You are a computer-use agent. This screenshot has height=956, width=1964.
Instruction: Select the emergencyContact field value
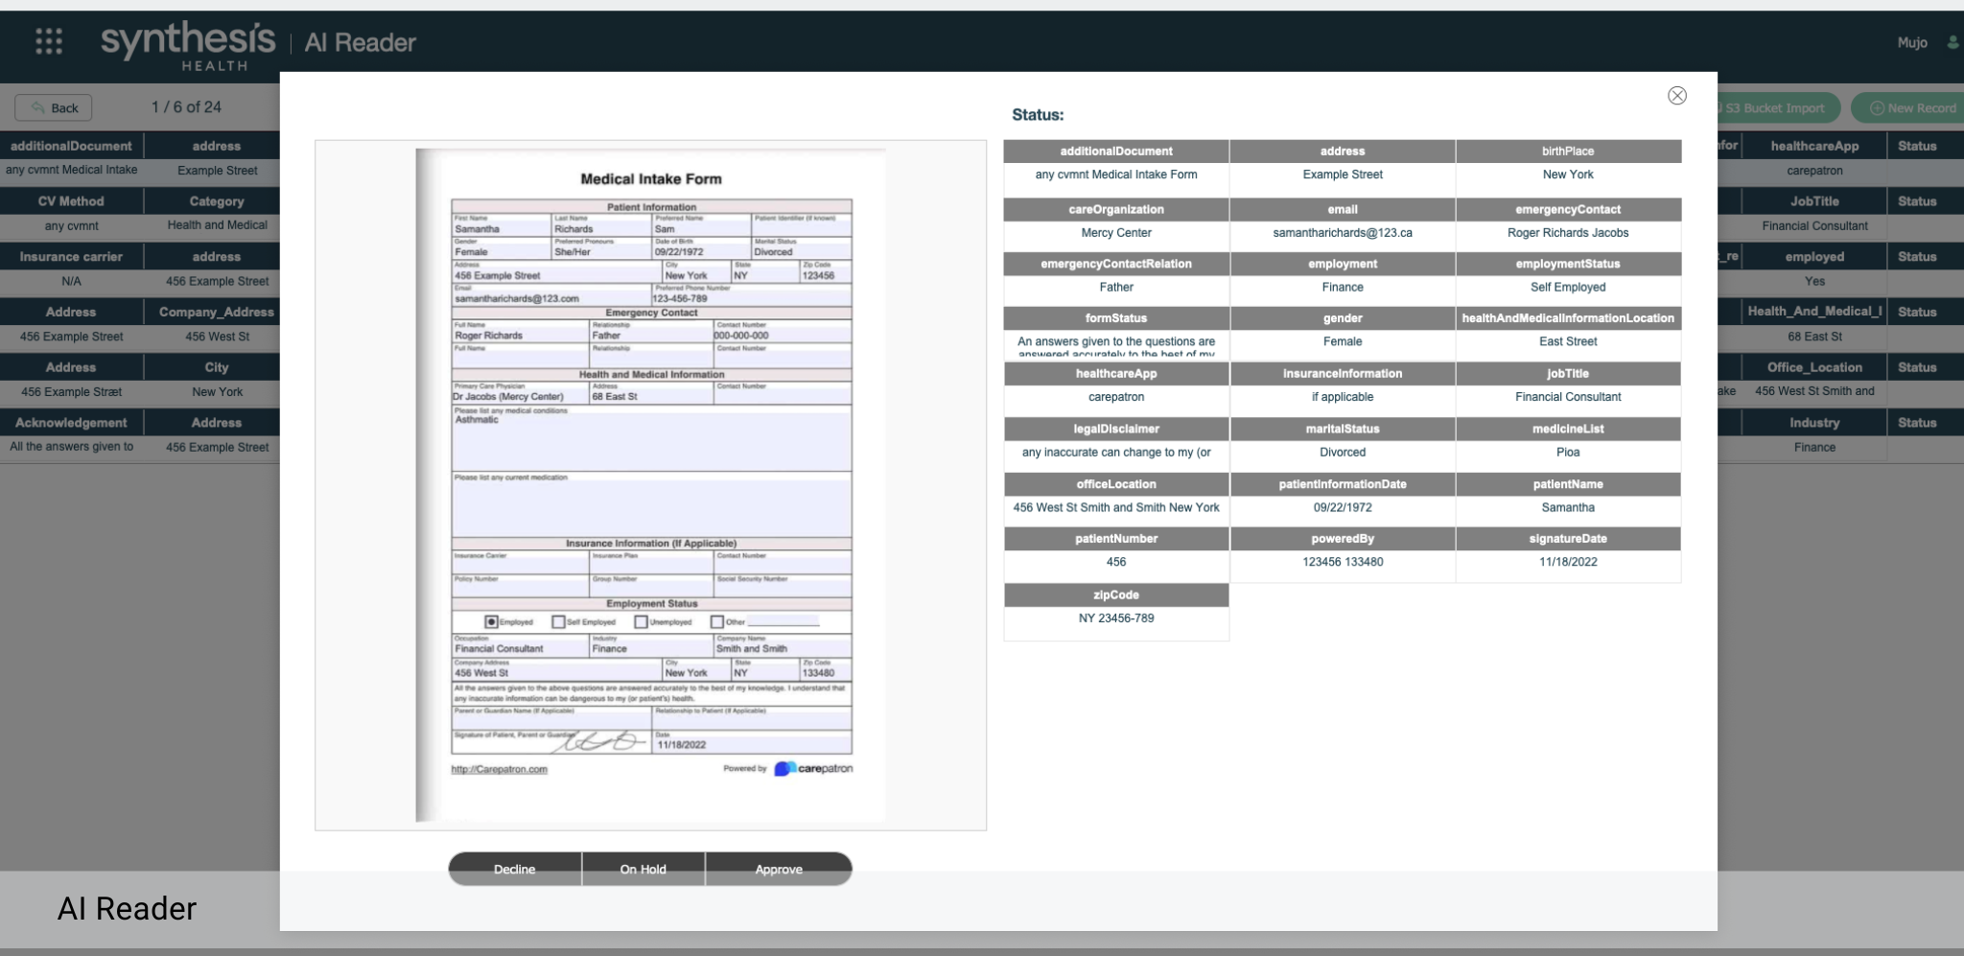[1568, 233]
